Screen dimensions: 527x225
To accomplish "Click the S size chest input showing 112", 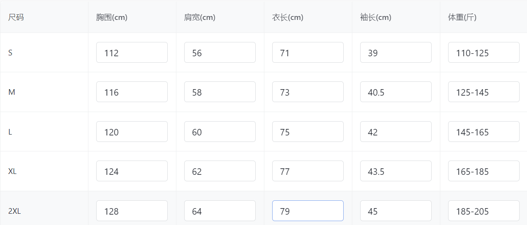I will [132, 52].
